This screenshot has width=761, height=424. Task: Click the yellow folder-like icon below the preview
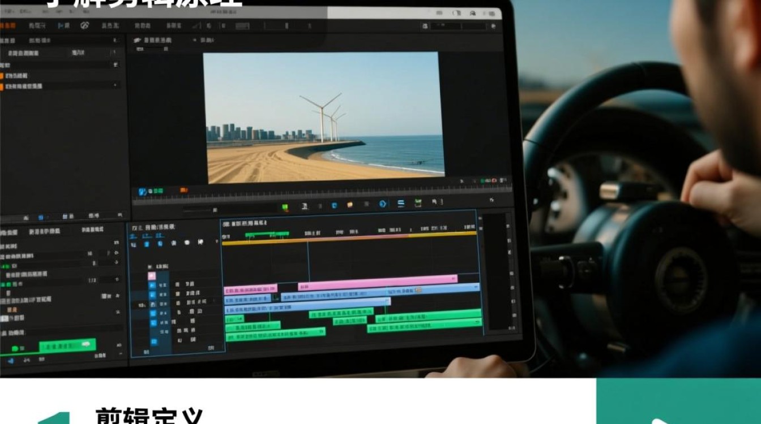[350, 204]
